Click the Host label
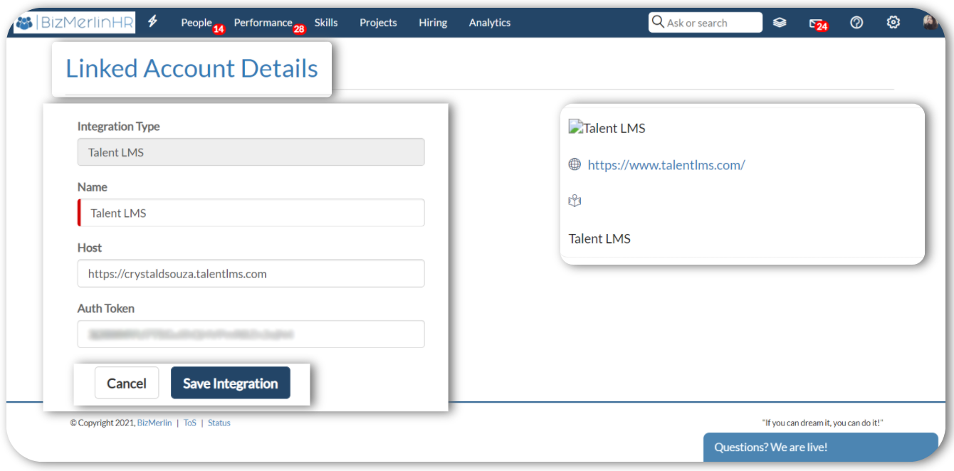Screen dimensions: 954x471 click(x=90, y=248)
